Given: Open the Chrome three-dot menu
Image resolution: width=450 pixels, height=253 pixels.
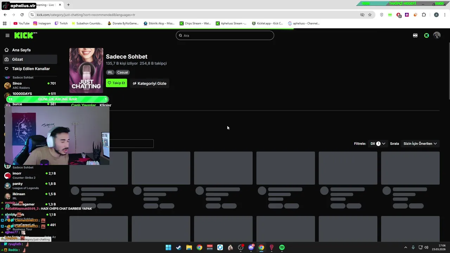Looking at the screenshot, I should 445,15.
